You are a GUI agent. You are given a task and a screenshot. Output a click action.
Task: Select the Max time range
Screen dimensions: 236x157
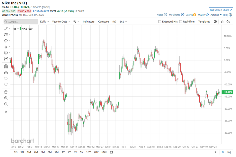click(x=104, y=152)
